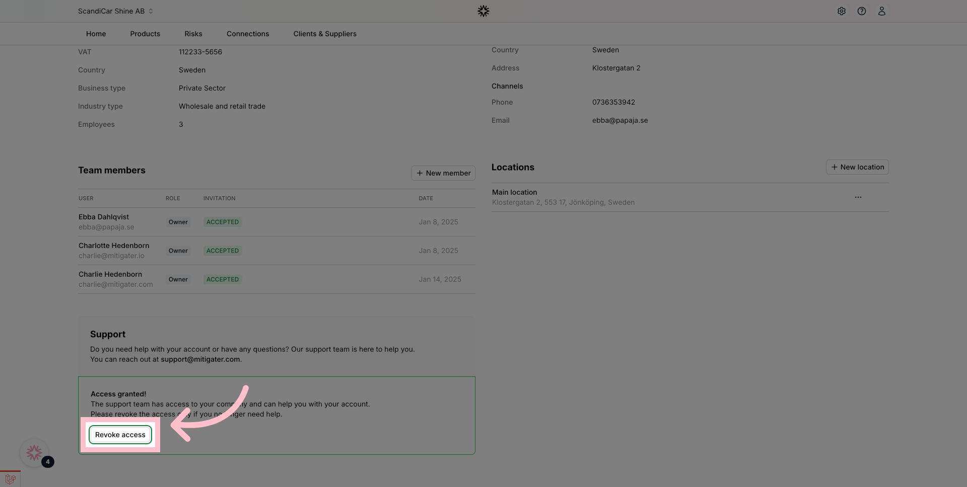Click the Laravel debug bar icon

point(10,479)
